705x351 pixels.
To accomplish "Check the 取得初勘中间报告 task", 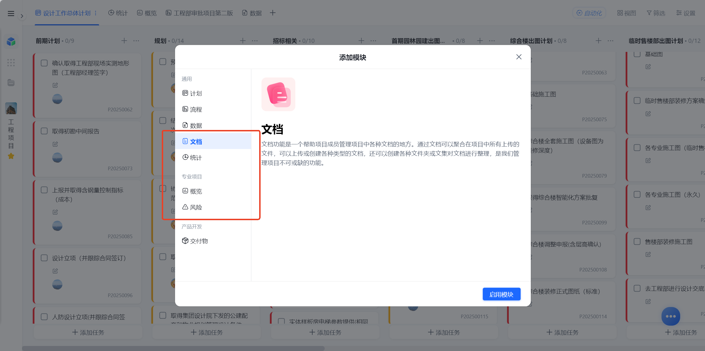I will coord(44,131).
